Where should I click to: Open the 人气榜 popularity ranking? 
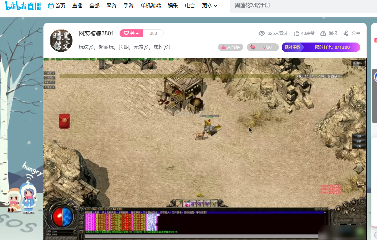[231, 47]
